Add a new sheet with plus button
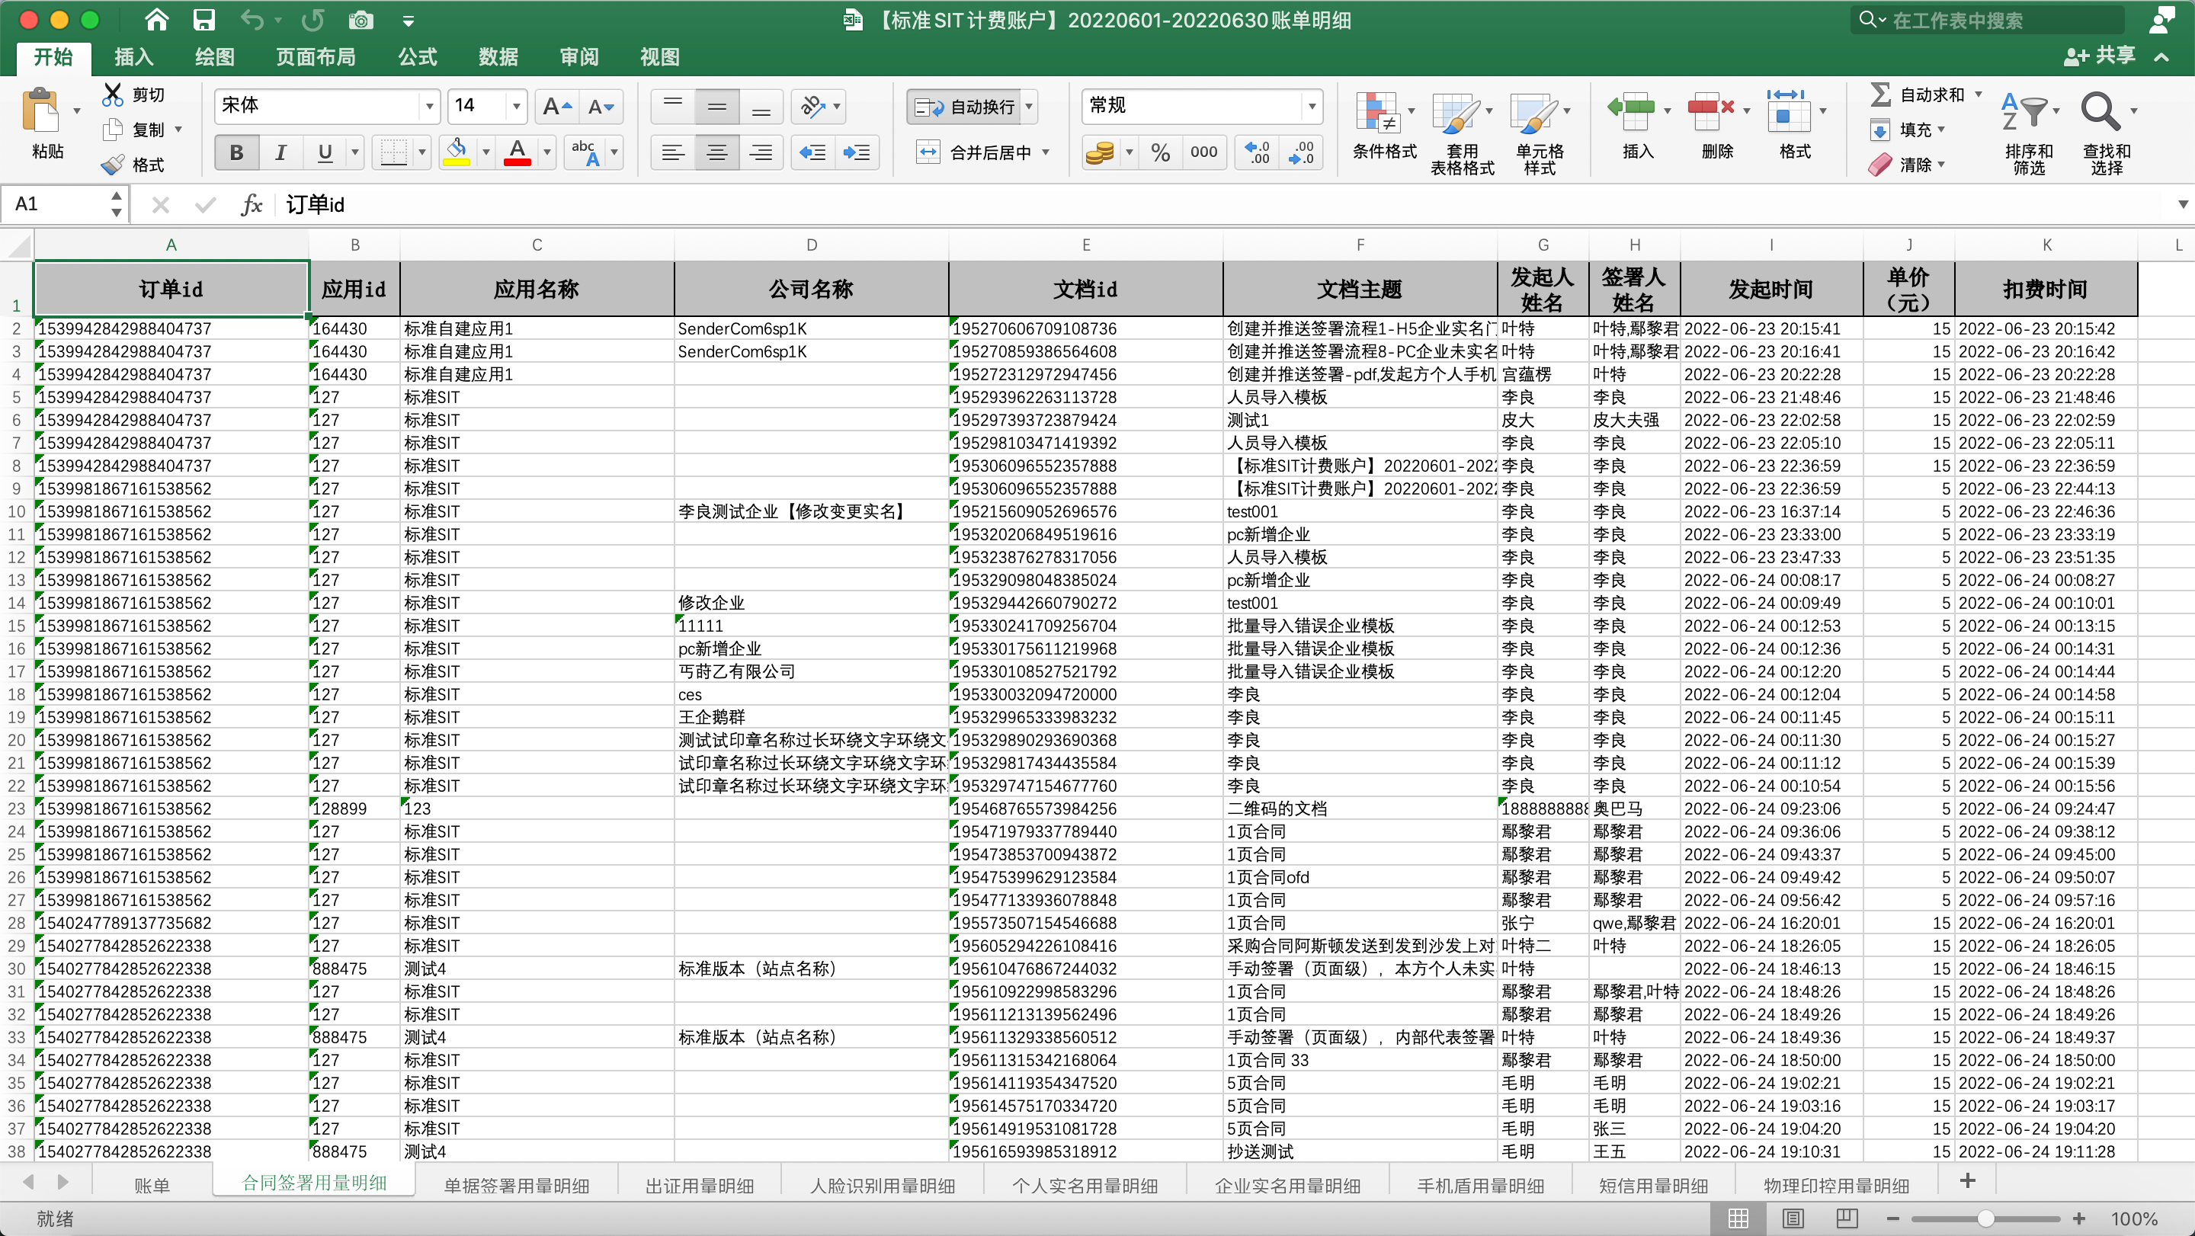The image size is (2195, 1236). tap(1967, 1180)
